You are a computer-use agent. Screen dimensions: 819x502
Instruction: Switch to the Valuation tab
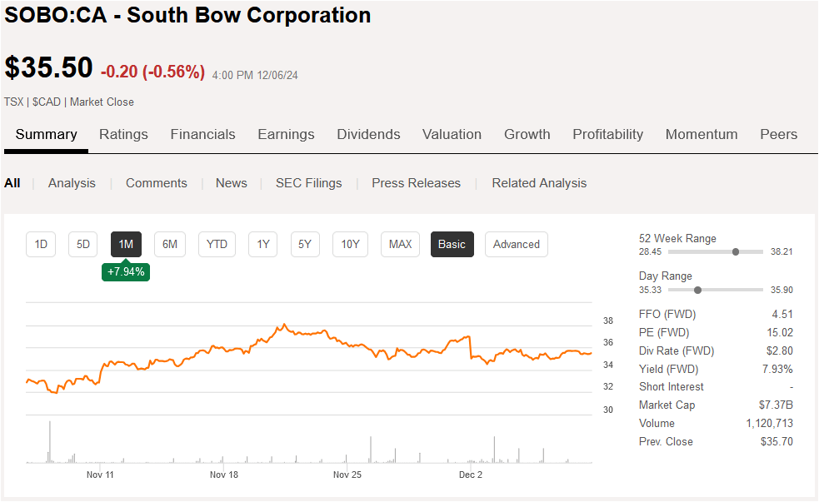[452, 134]
